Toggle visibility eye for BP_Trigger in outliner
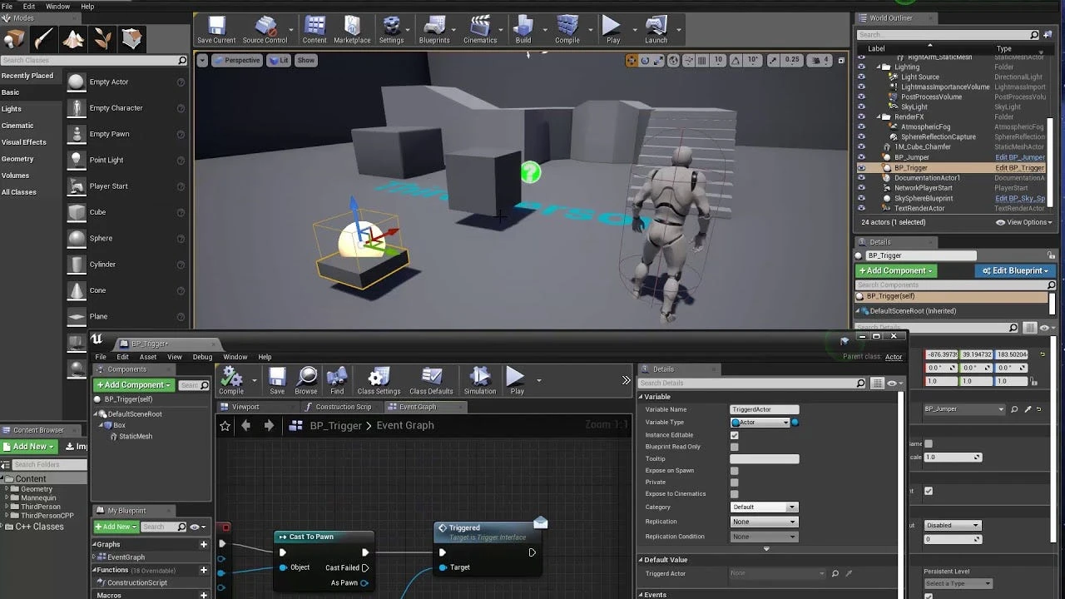This screenshot has width=1065, height=599. [861, 168]
